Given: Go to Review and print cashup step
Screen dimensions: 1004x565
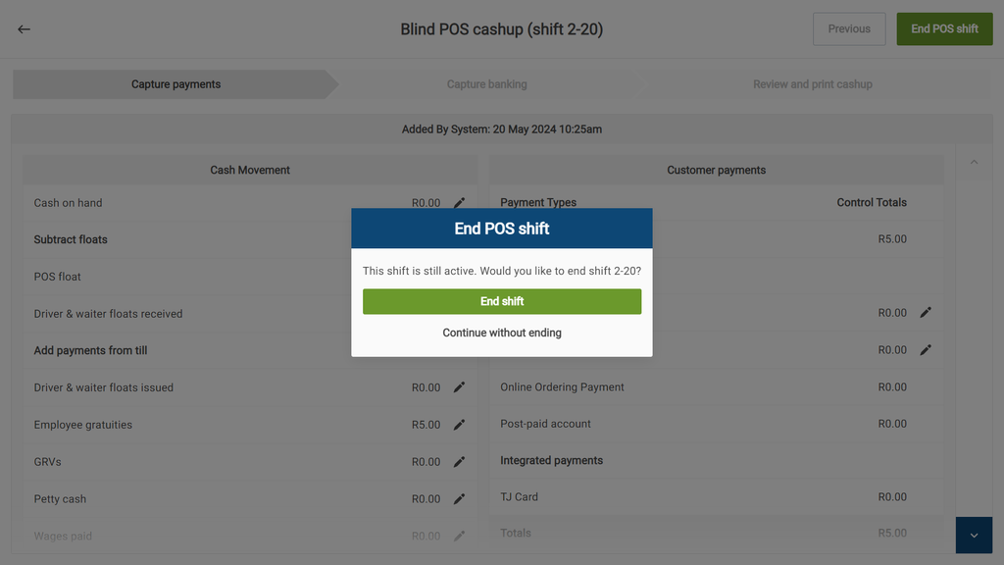Looking at the screenshot, I should 812,84.
